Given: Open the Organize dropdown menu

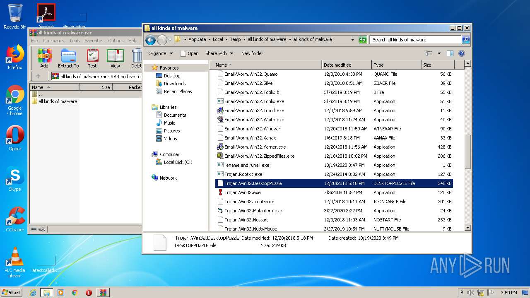Looking at the screenshot, I should click(x=160, y=53).
